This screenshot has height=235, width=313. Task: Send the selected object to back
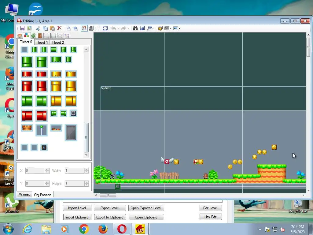[75, 28]
